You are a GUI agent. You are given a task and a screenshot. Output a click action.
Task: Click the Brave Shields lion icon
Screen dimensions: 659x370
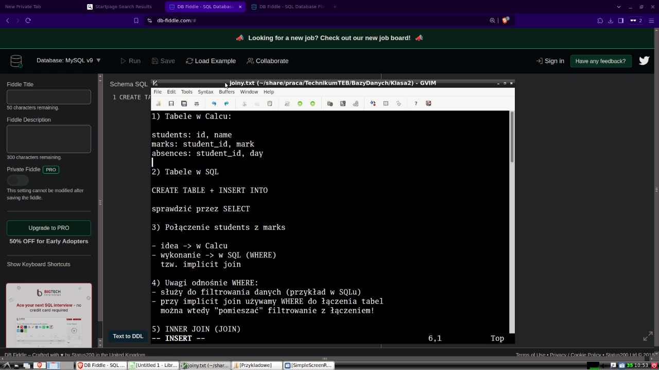click(506, 21)
